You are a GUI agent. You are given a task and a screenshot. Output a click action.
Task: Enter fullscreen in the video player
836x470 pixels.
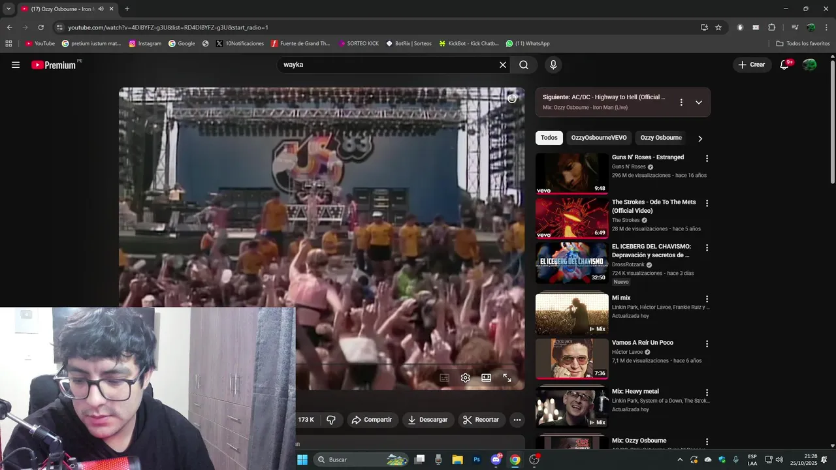(x=507, y=378)
